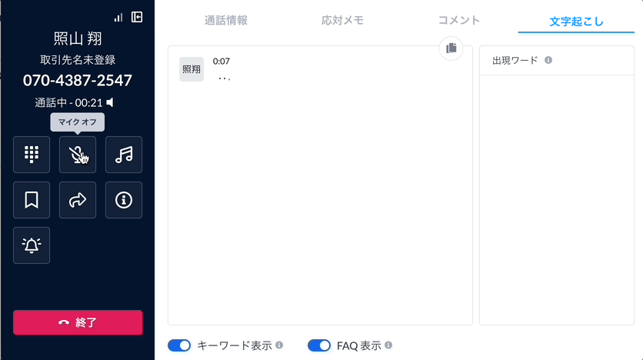This screenshot has width=643, height=360.
Task: Toggle FAQ表示 switch
Action: 319,345
